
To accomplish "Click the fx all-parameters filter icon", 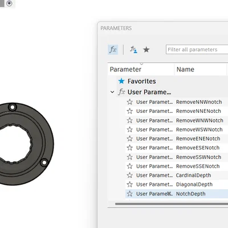I will (113, 50).
